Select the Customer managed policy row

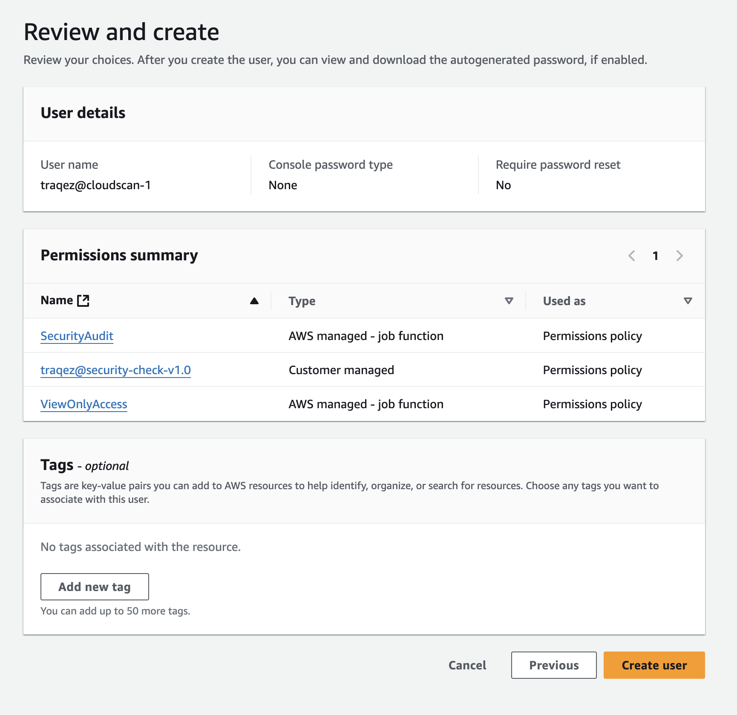366,370
